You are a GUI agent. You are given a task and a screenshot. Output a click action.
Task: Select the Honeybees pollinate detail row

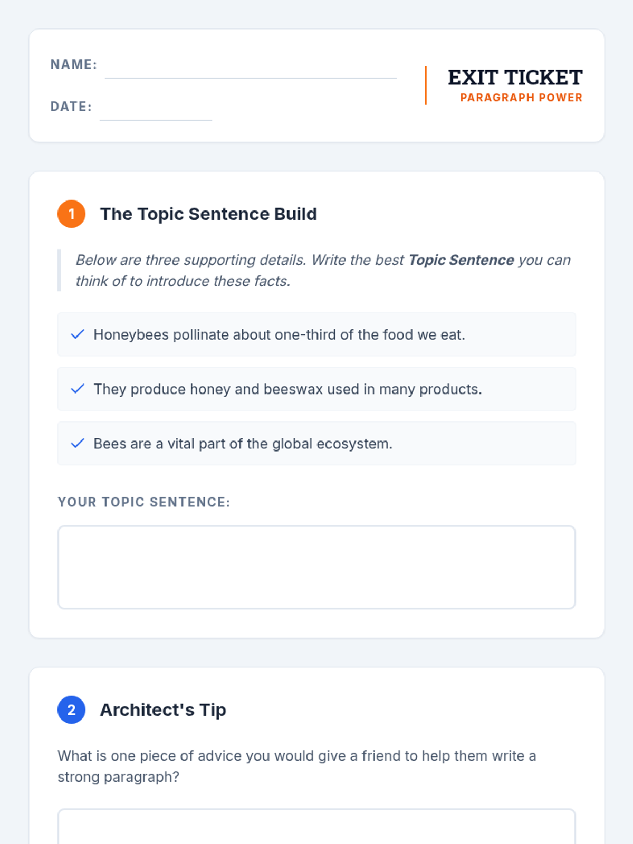tap(316, 334)
